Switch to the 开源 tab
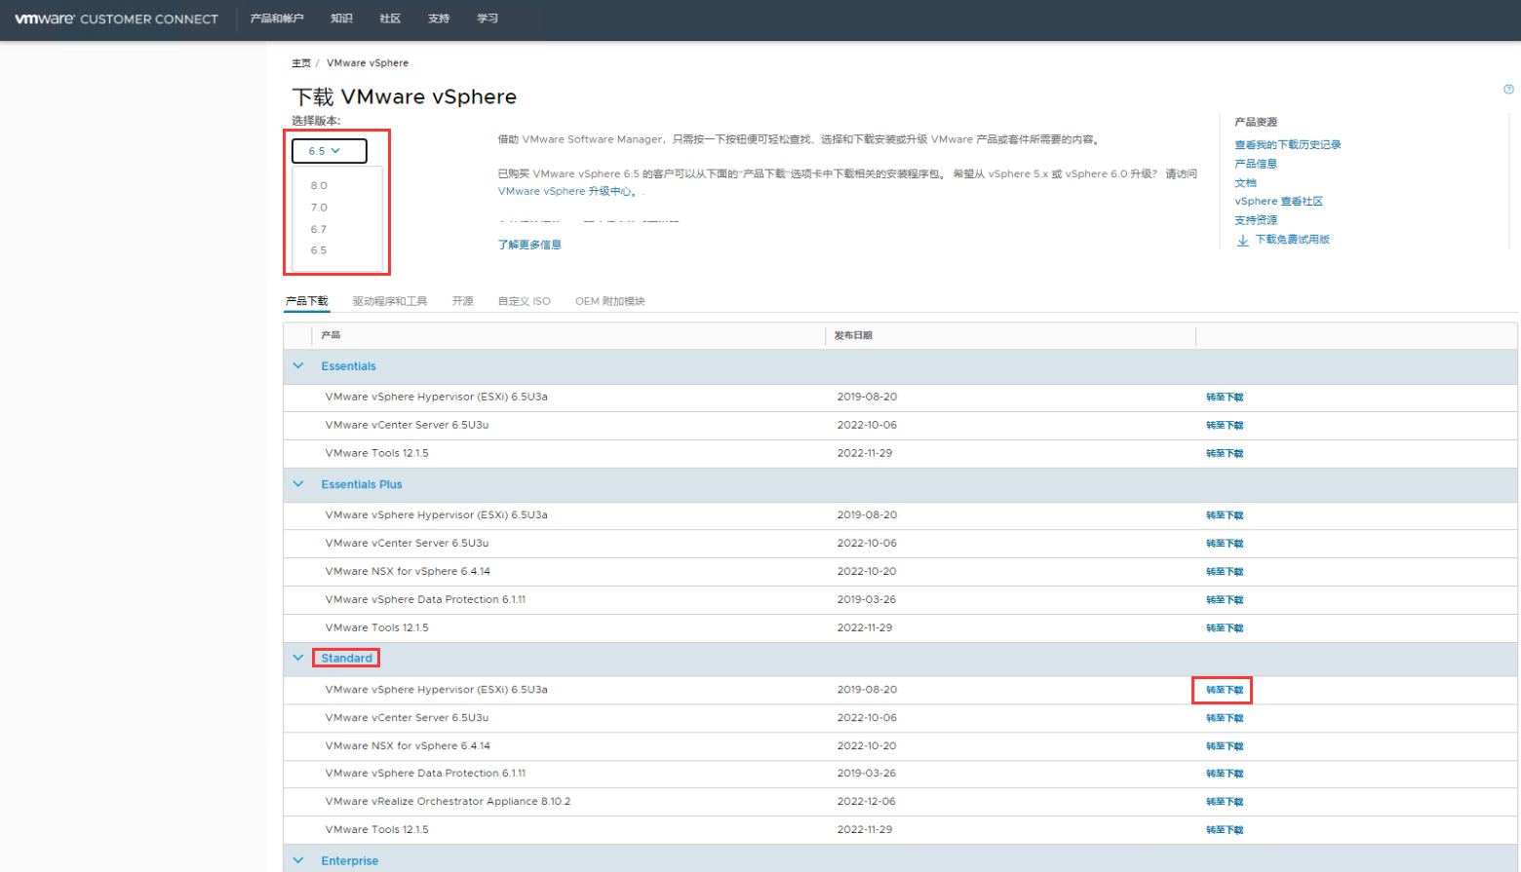Screen dimensions: 1521x872 pos(462,301)
